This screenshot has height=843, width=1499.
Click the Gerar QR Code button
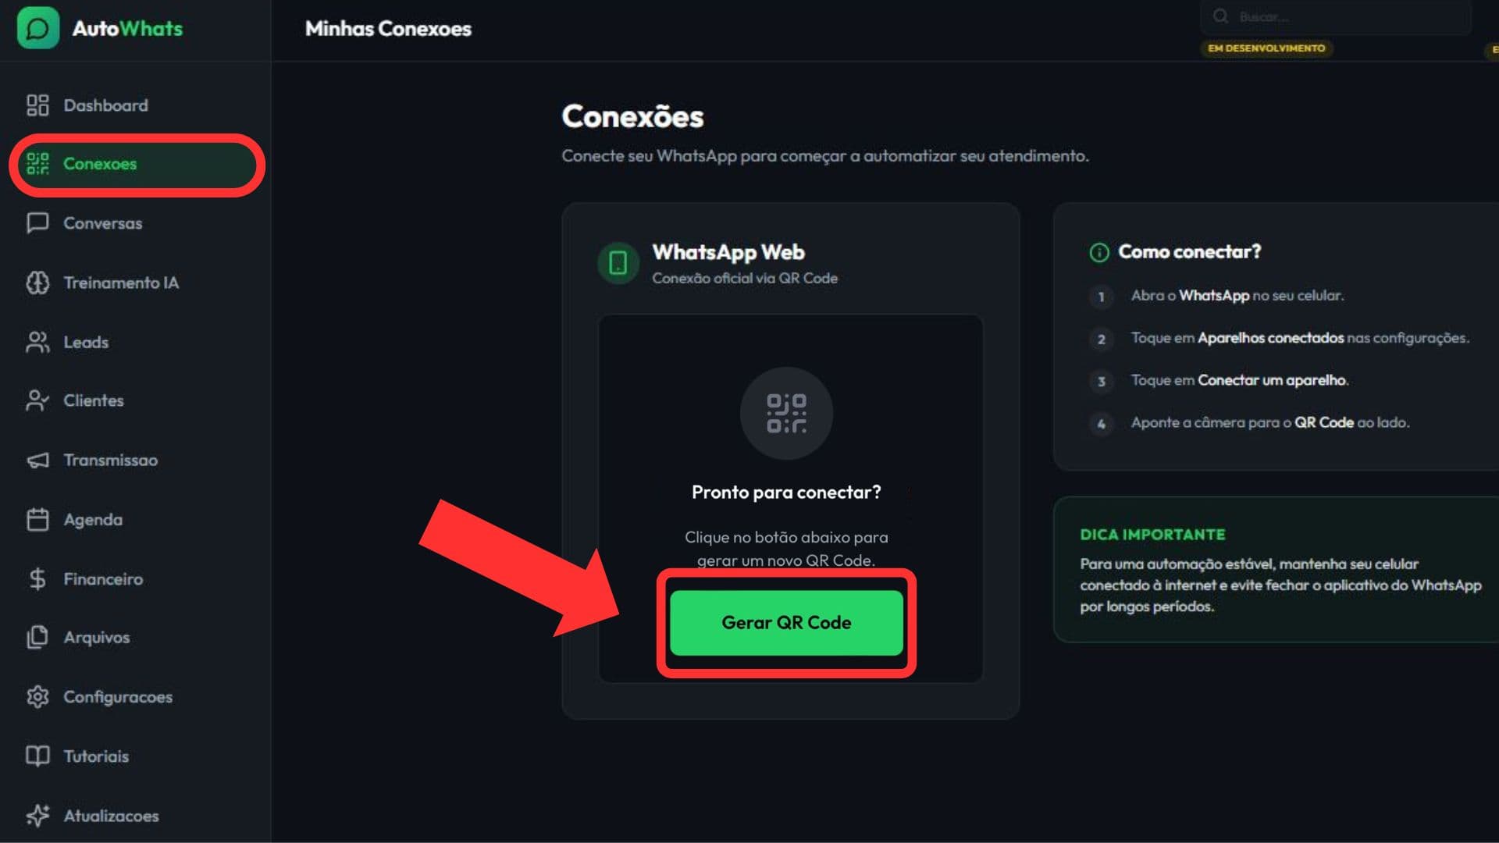(x=785, y=622)
